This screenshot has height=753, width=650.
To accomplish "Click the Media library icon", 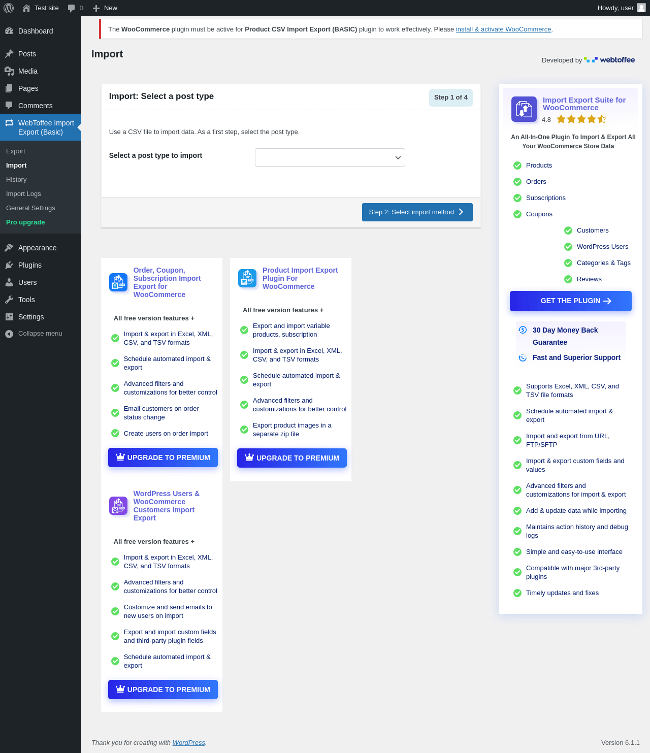I will click(x=9, y=71).
